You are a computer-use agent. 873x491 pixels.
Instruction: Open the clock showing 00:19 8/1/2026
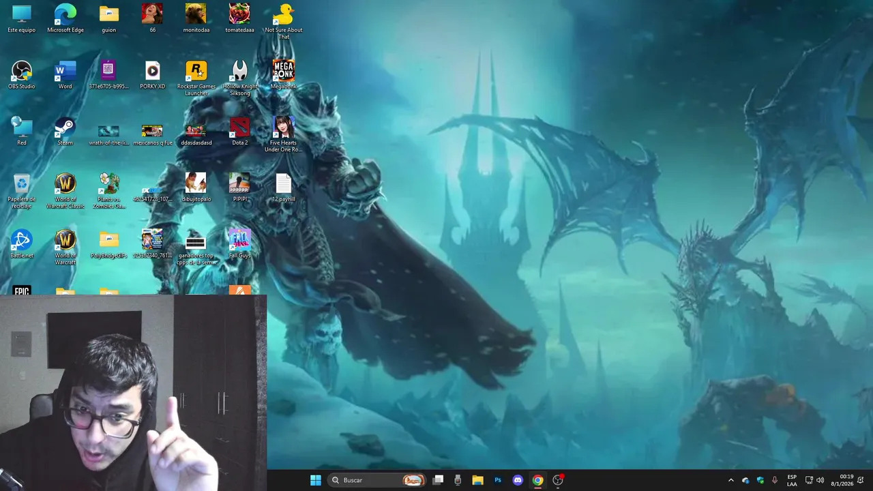click(x=843, y=480)
